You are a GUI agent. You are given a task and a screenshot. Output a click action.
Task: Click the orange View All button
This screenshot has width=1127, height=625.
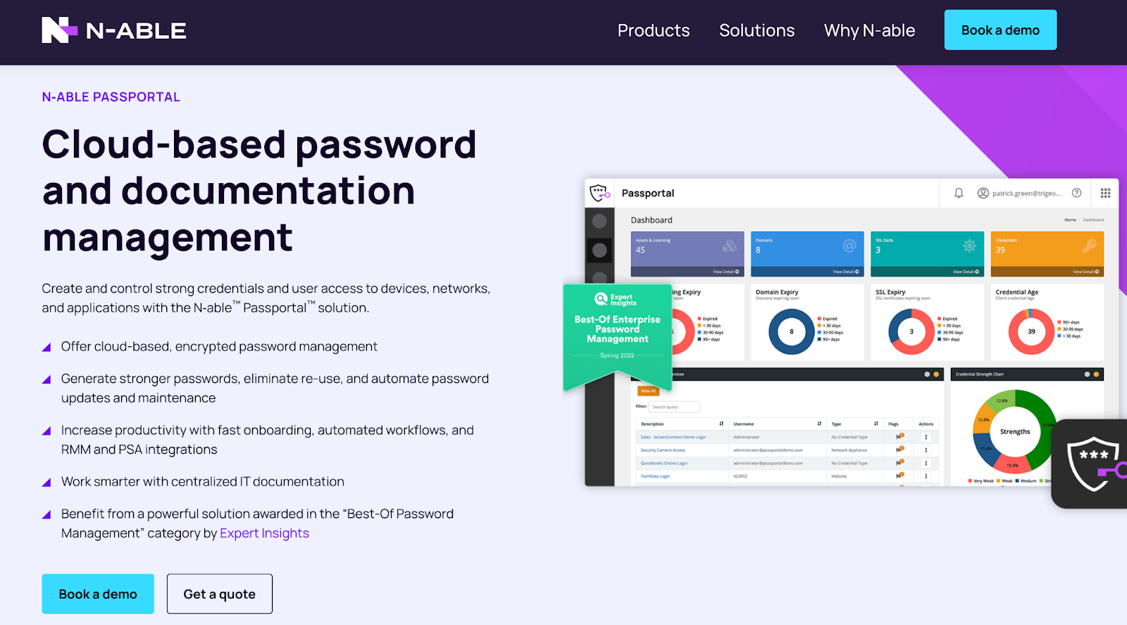[648, 391]
